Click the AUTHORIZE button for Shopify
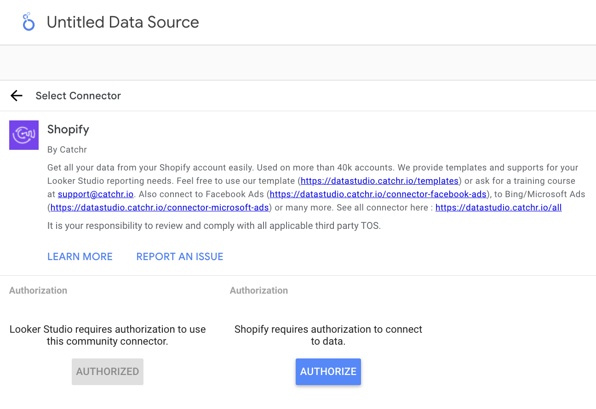This screenshot has width=596, height=409. click(x=328, y=371)
